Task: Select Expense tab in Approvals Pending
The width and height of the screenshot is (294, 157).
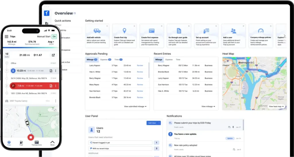Action: pos(106,59)
